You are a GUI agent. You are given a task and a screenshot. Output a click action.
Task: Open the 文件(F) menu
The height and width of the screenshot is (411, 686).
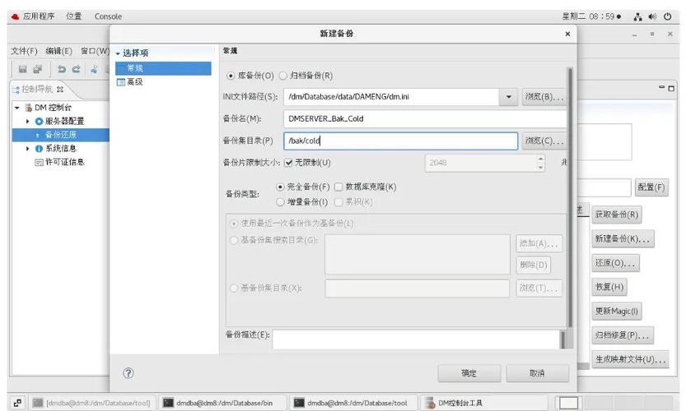tap(24, 51)
